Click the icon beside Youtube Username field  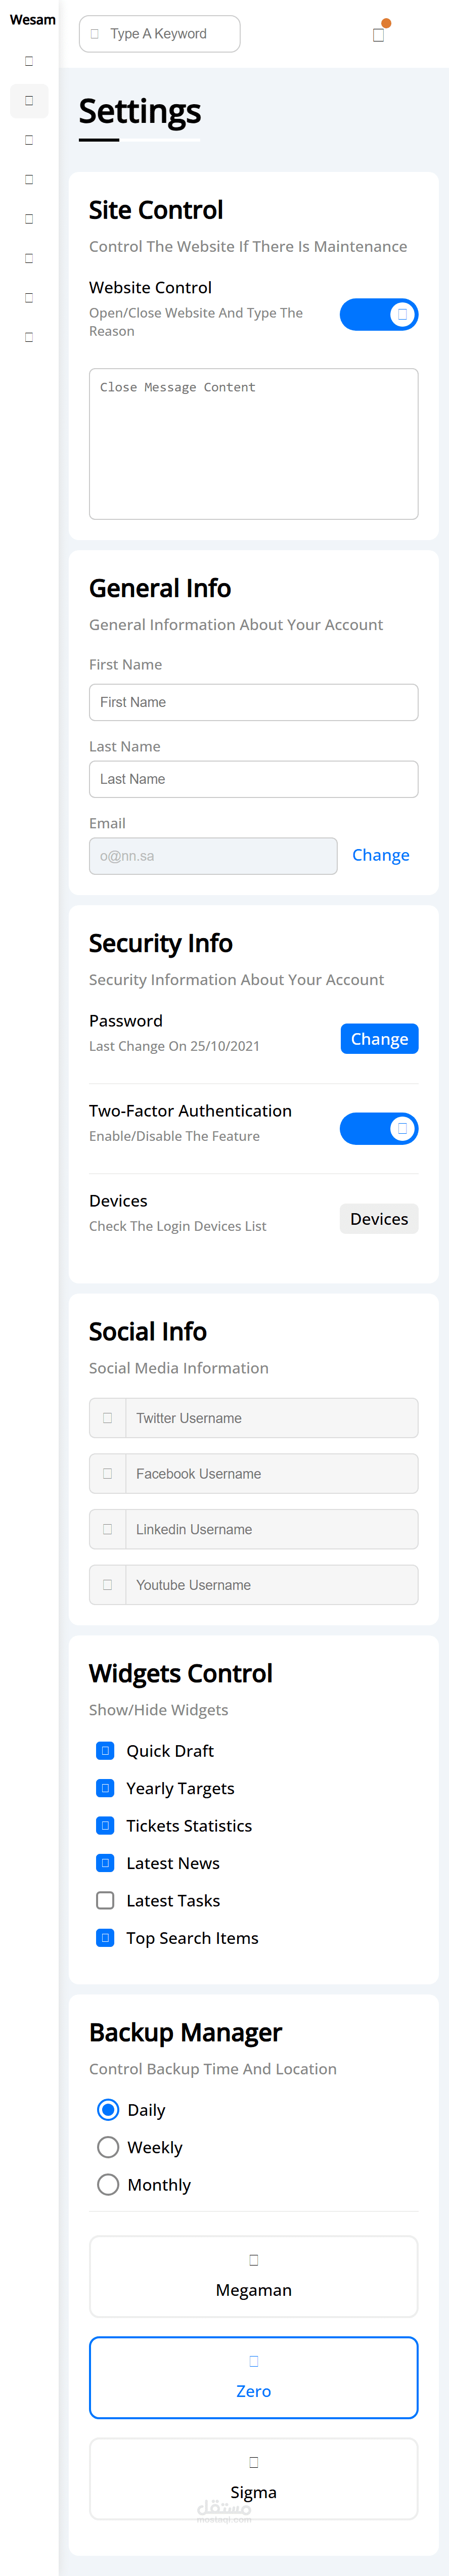coord(107,1585)
